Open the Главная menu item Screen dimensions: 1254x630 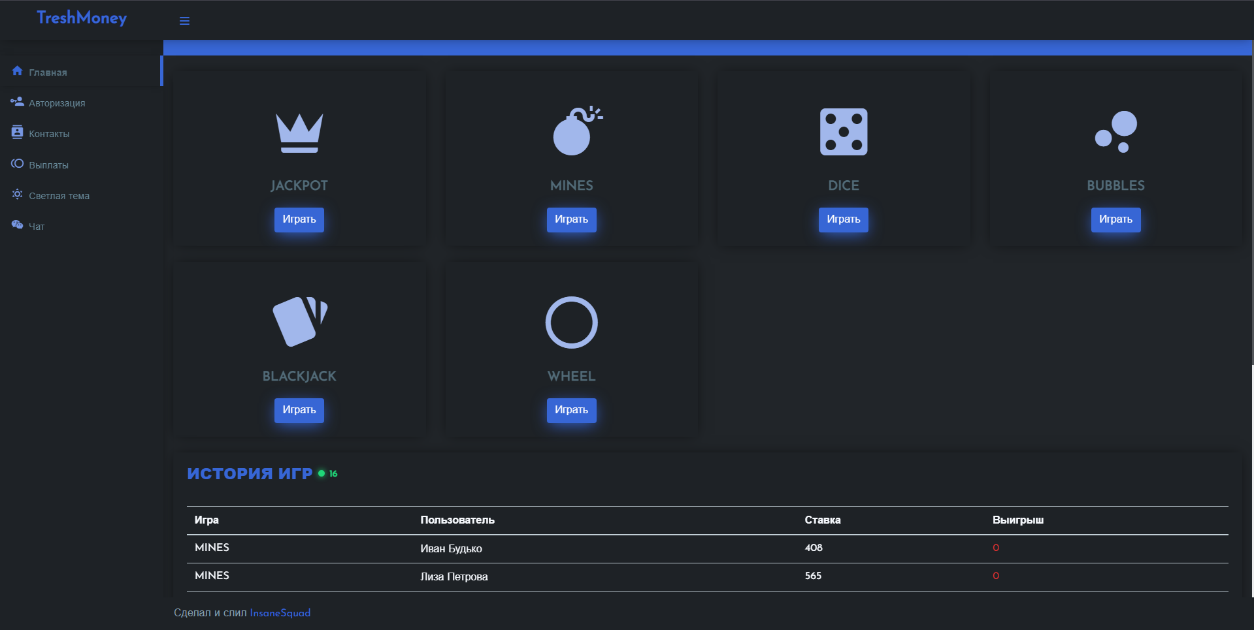pos(48,72)
